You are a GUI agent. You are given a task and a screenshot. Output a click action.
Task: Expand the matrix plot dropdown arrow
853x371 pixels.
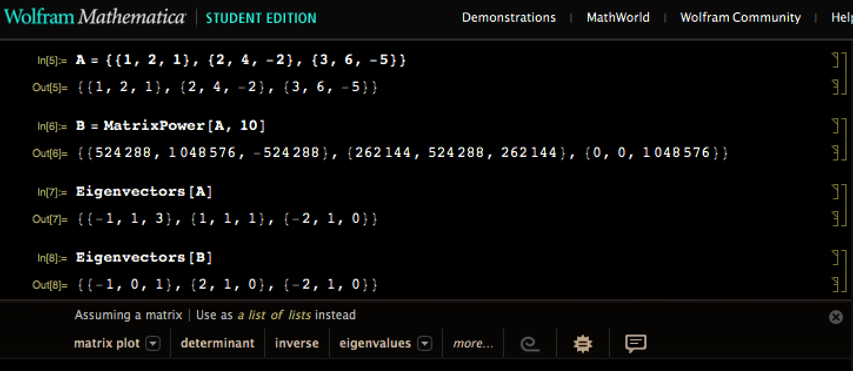click(152, 344)
